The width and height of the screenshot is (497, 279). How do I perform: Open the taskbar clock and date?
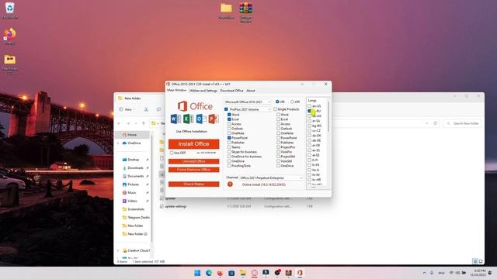(478, 273)
